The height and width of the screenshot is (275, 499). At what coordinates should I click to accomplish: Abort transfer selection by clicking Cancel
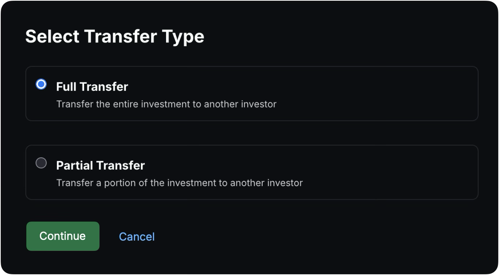tap(136, 237)
